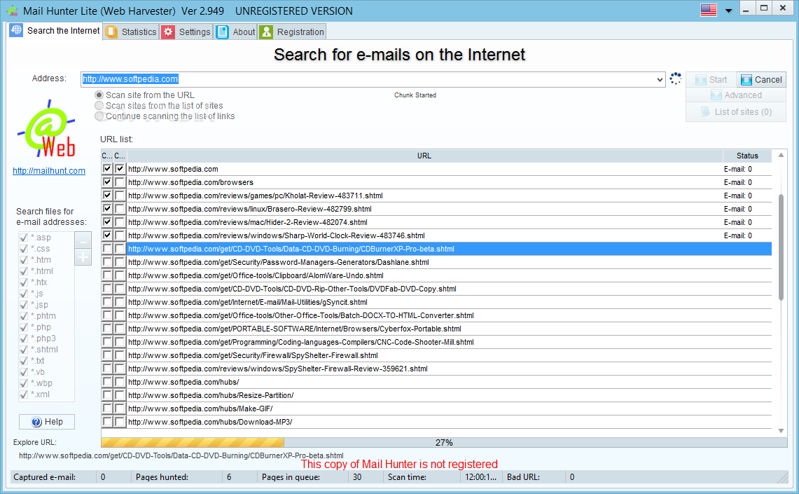Click the plus button beside extensions list
This screenshot has height=494, width=799.
pos(83,257)
